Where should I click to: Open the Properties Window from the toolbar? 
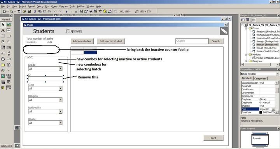point(86,11)
